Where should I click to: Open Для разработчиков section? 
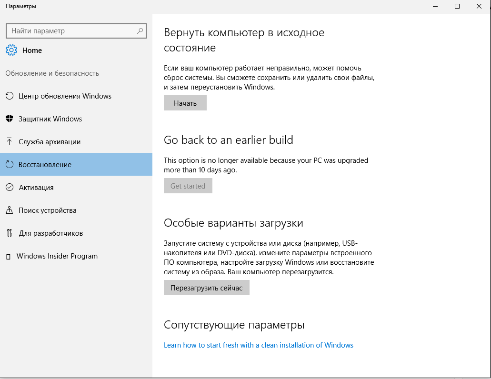tap(76, 233)
